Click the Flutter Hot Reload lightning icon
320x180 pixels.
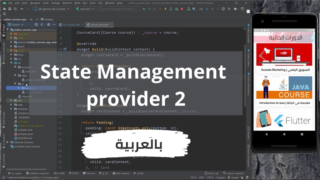click(165, 9)
